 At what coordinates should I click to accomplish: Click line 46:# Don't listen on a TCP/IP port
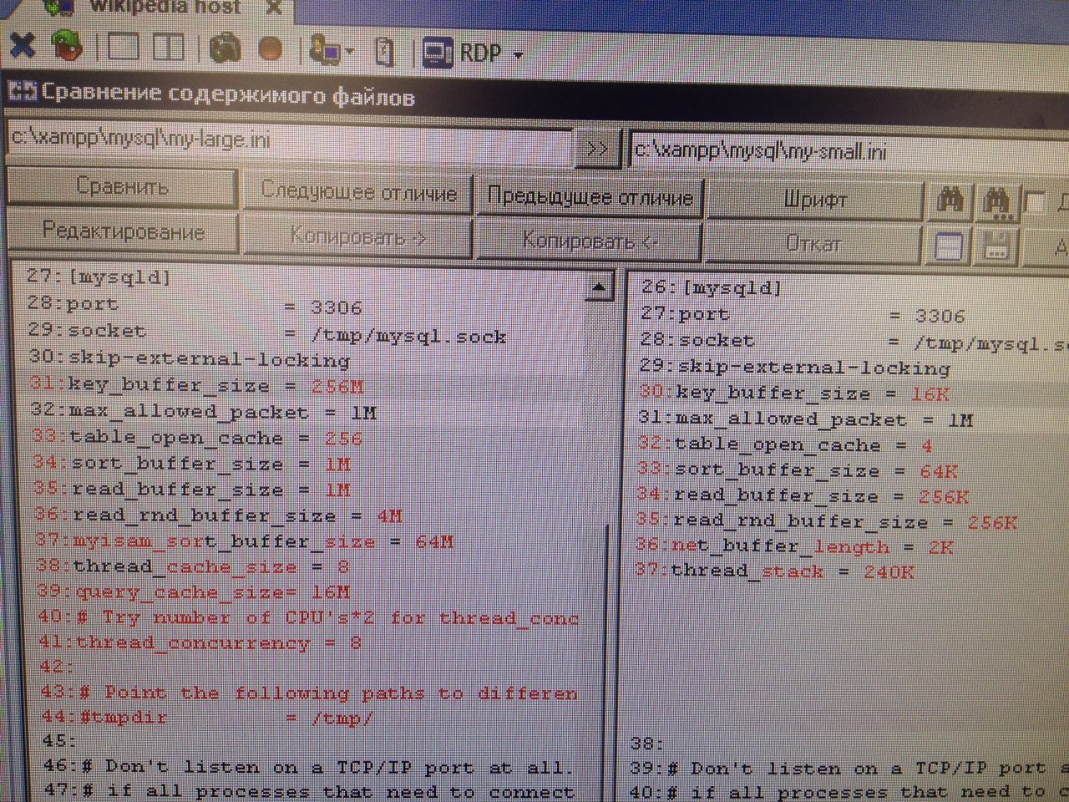tap(309, 766)
